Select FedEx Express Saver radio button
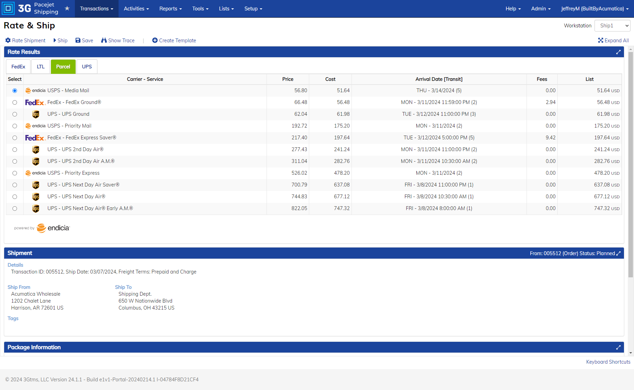The height and width of the screenshot is (390, 634). 15,138
